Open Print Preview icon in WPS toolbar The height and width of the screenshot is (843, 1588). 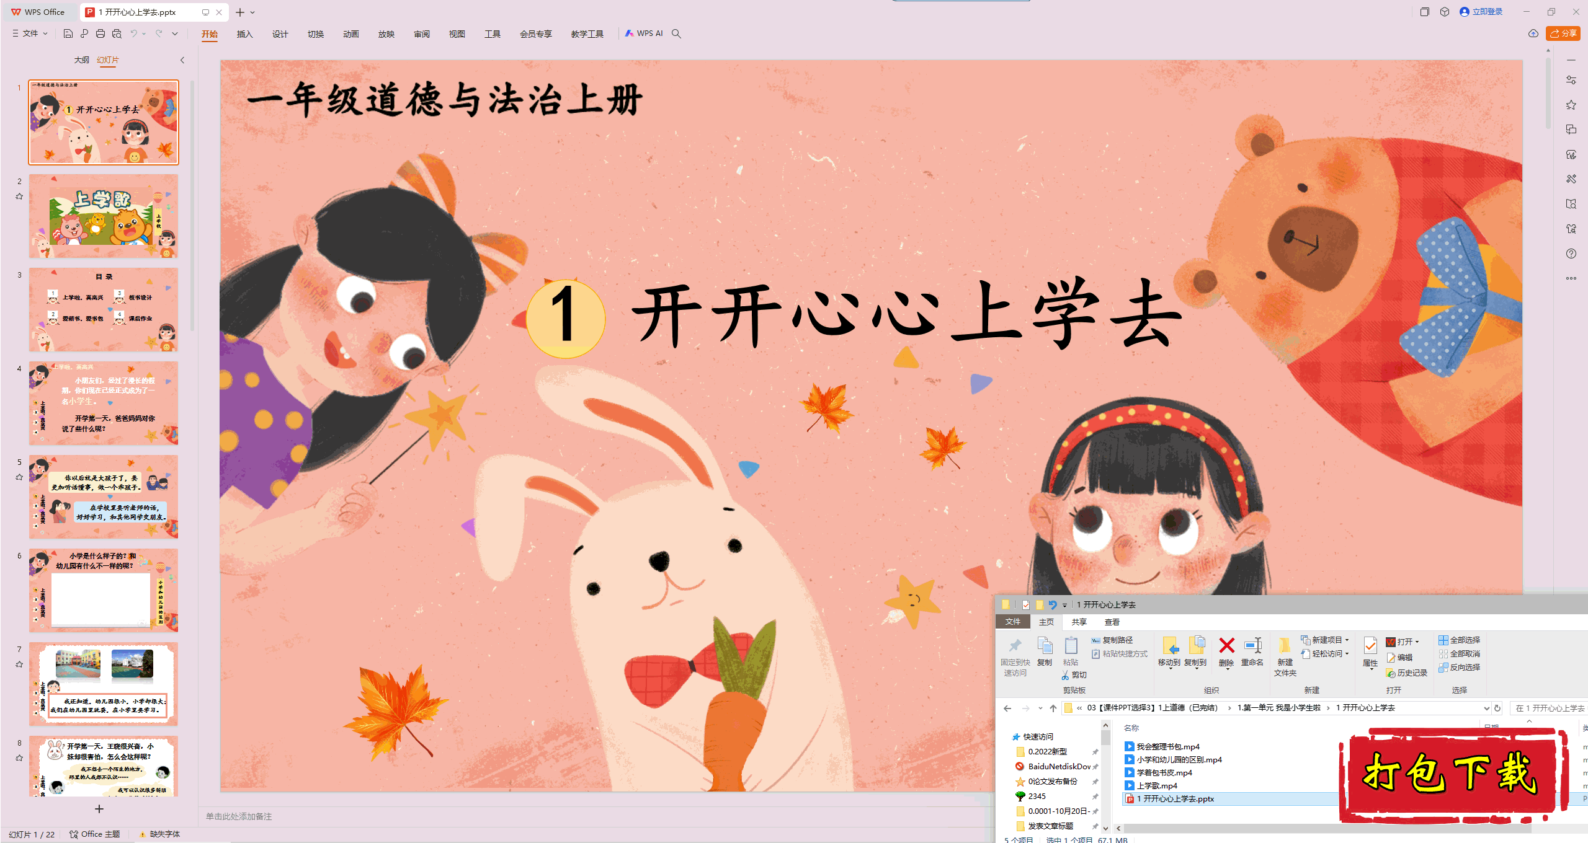point(117,33)
